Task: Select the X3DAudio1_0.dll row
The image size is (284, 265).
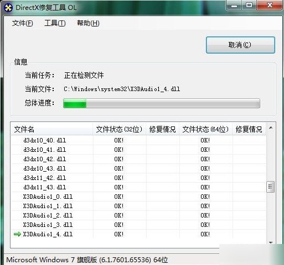Action: (x=138, y=197)
